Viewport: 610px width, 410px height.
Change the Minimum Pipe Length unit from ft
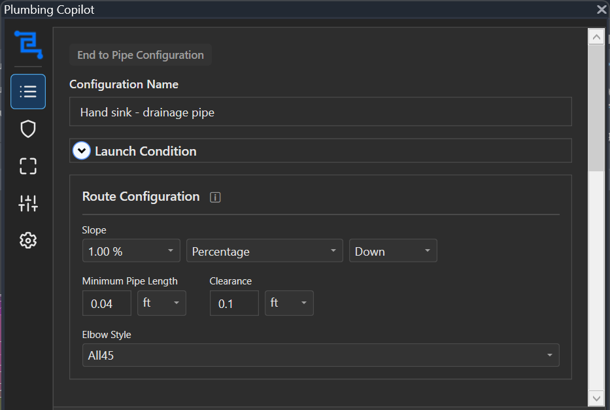tap(161, 303)
